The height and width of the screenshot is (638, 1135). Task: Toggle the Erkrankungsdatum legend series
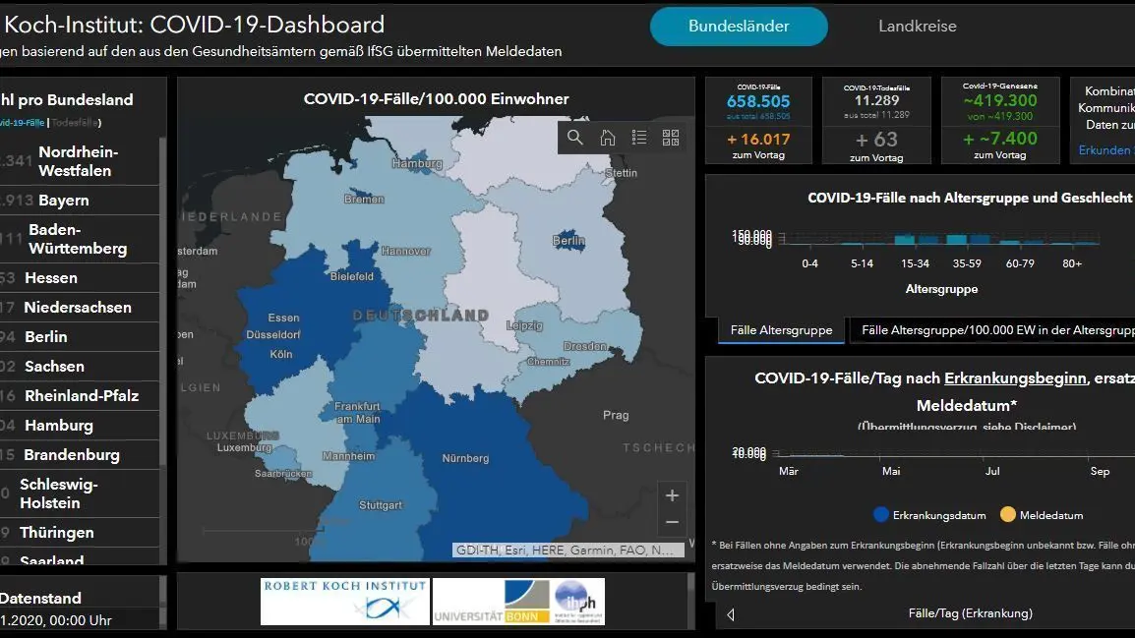coord(929,515)
